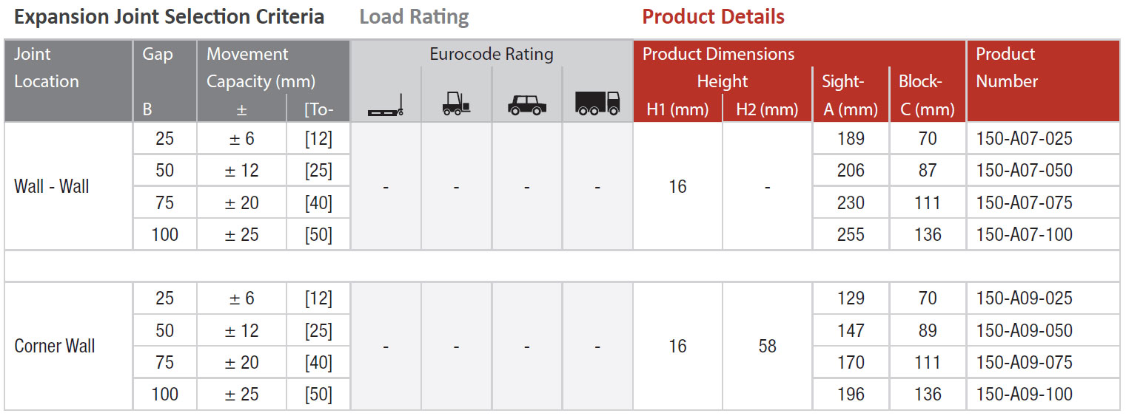Click product number 150-A07-075
The width and height of the screenshot is (1126, 416).
pos(1024,202)
